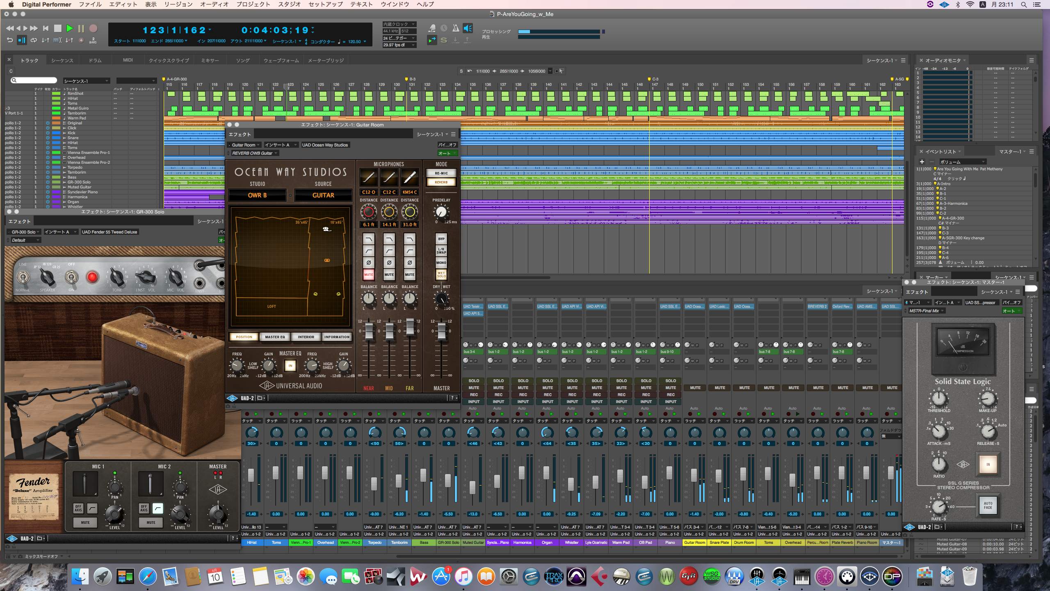This screenshot has height=591, width=1050.
Task: Return to sequence start with skip-back icon
Action: click(x=46, y=28)
